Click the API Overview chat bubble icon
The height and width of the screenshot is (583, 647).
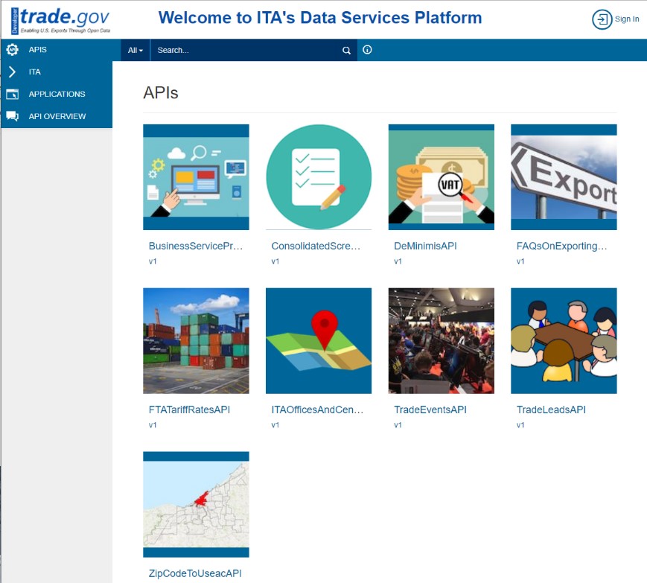[x=12, y=117]
